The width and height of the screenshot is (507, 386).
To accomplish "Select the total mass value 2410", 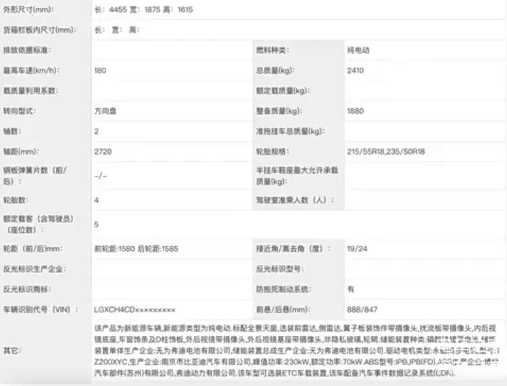I will (x=356, y=70).
